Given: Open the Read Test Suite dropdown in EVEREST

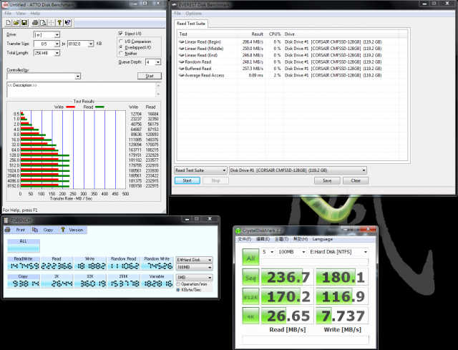Looking at the screenshot, I should [200, 170].
